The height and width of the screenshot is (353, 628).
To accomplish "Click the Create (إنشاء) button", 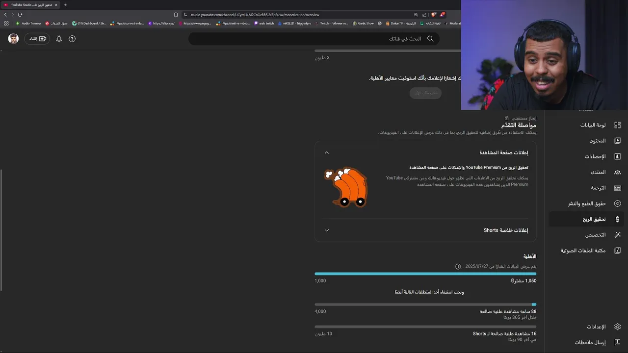I will pos(37,39).
